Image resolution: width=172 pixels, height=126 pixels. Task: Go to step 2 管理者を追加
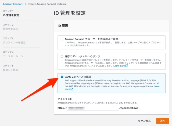coord(10,29)
